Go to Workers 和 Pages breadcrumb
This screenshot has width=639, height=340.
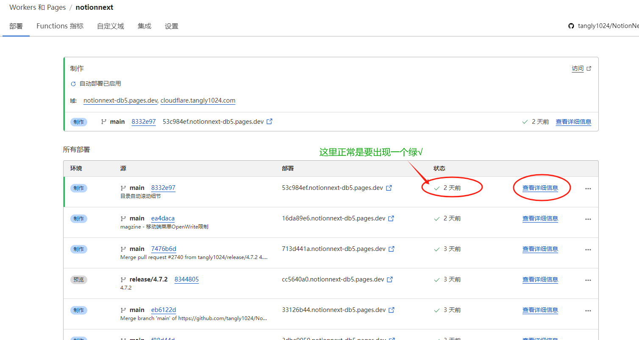(38, 7)
